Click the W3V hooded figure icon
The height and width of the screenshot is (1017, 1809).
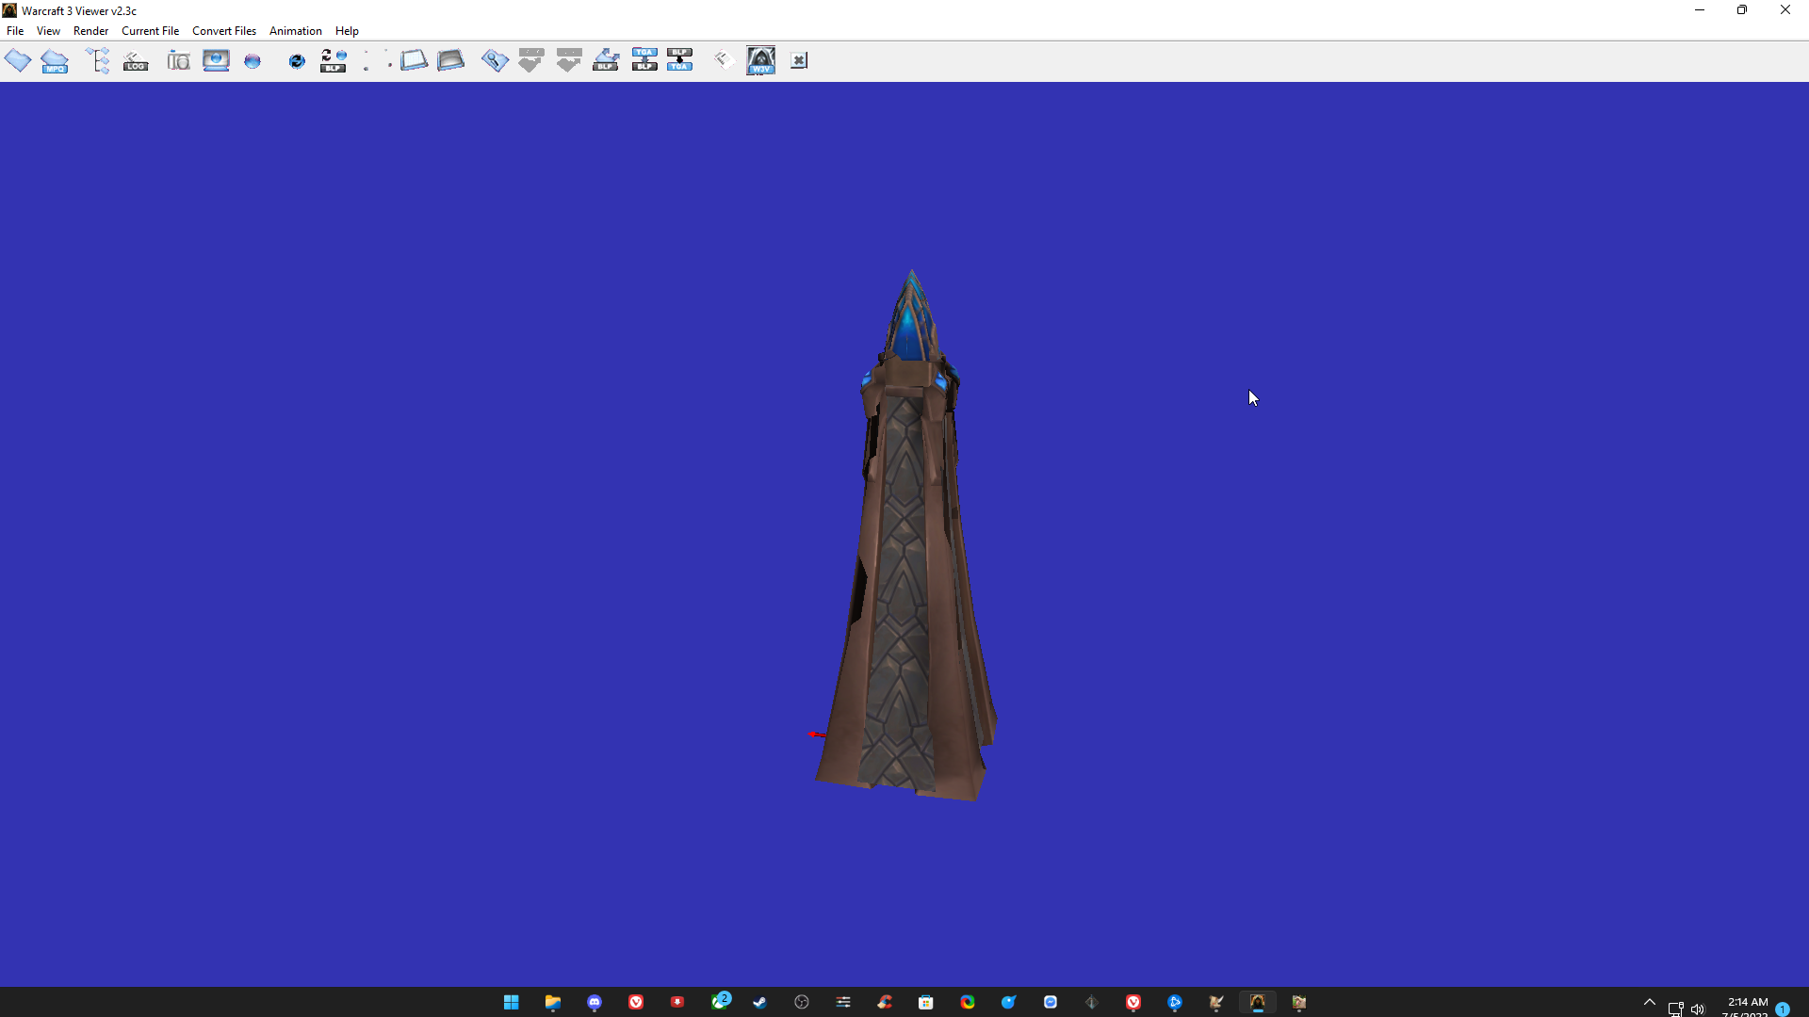click(x=761, y=60)
